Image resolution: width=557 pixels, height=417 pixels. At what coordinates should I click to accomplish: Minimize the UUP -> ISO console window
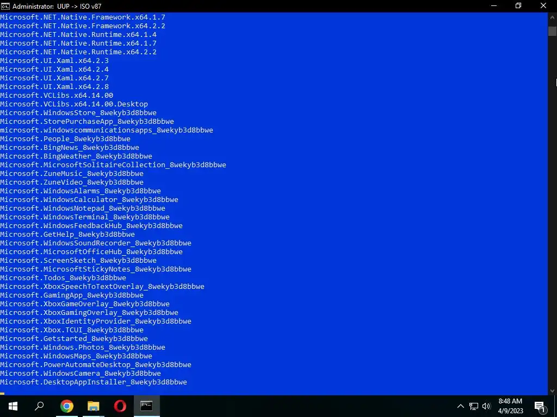(x=494, y=6)
